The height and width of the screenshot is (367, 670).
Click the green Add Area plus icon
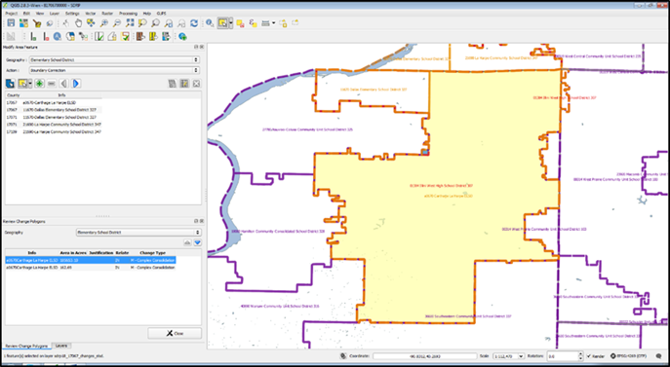[x=39, y=84]
